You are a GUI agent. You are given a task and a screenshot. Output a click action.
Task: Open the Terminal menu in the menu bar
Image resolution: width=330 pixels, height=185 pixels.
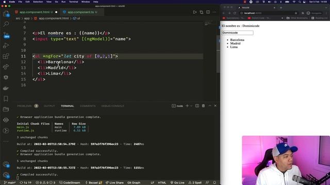tap(73, 2)
